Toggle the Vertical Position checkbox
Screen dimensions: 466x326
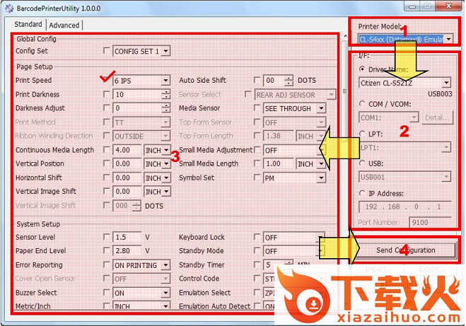(x=106, y=163)
